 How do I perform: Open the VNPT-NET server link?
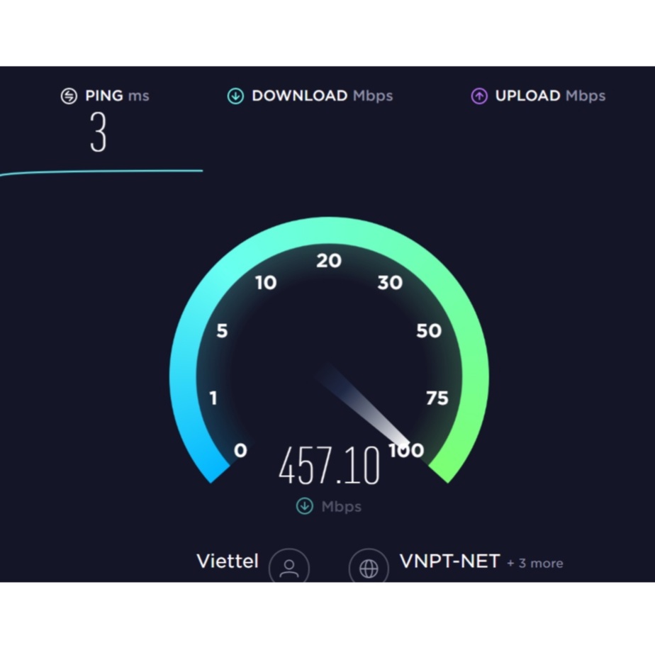point(449,561)
